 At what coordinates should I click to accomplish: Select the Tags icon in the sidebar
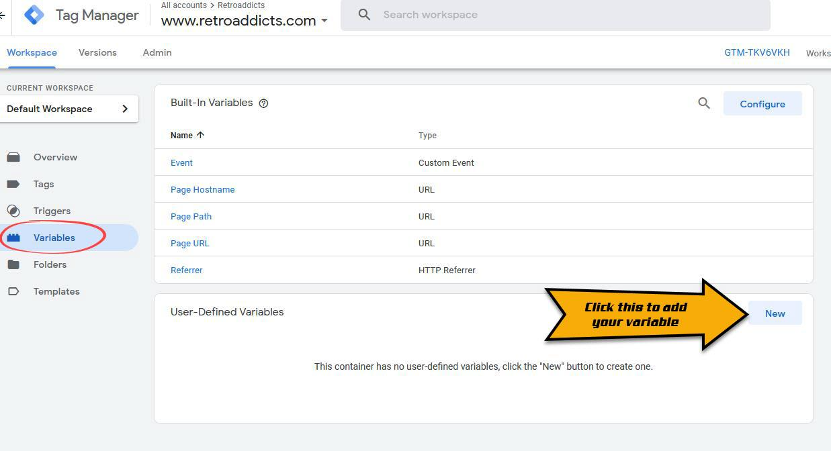click(15, 184)
